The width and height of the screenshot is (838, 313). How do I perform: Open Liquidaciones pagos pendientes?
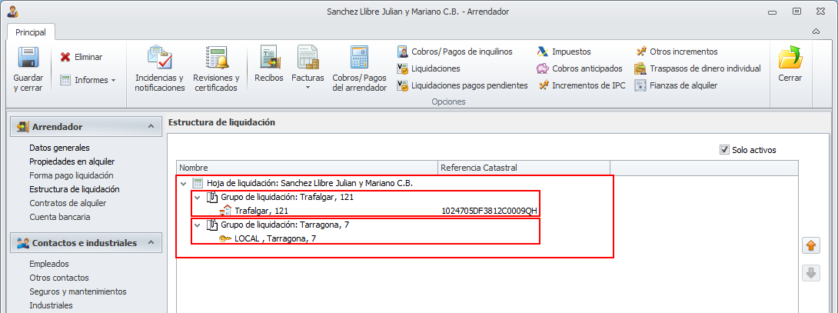462,85
